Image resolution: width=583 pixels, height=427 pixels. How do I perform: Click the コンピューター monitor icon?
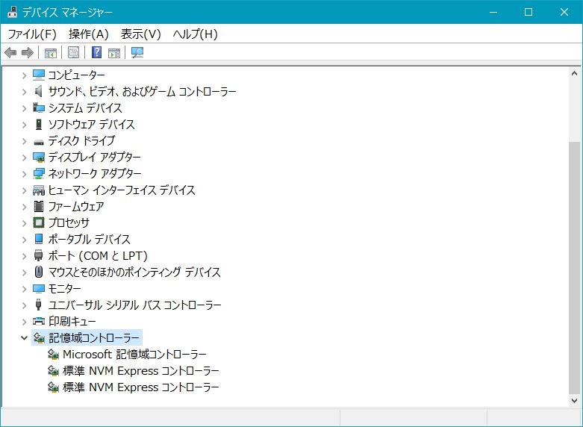pyautogui.click(x=39, y=75)
